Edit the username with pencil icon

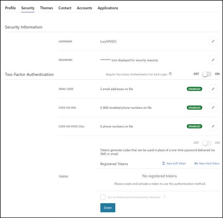tap(213, 41)
